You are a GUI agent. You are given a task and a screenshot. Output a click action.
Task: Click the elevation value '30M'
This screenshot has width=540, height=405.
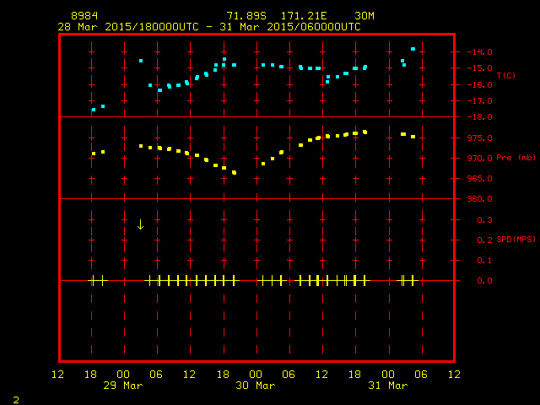click(364, 16)
